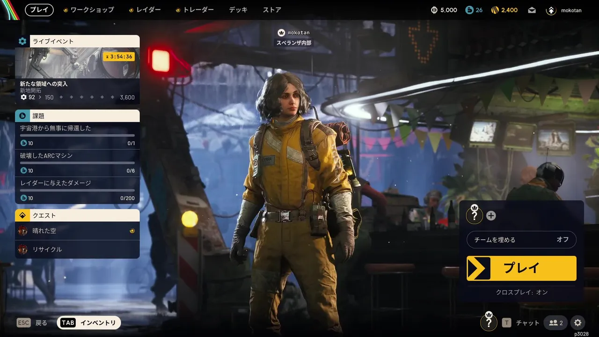599x337 pixels.
Task: Switch to the レイダー tab
Action: pyautogui.click(x=145, y=10)
